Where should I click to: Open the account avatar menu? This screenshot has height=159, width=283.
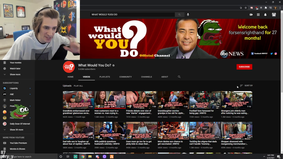(274, 15)
